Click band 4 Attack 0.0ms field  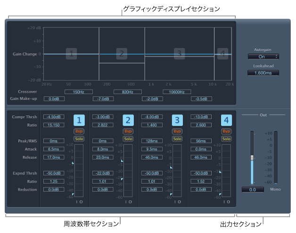click(201, 149)
